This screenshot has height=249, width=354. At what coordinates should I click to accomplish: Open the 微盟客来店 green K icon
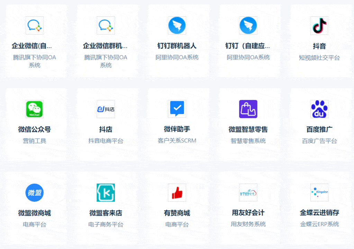[106, 193]
